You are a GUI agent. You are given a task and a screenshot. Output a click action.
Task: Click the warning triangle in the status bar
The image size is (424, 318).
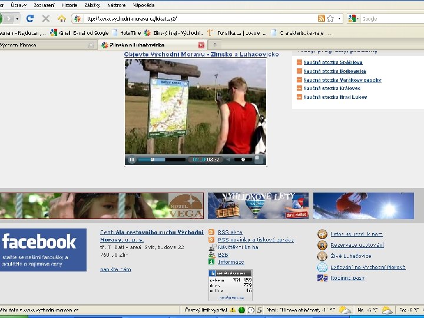(233, 310)
